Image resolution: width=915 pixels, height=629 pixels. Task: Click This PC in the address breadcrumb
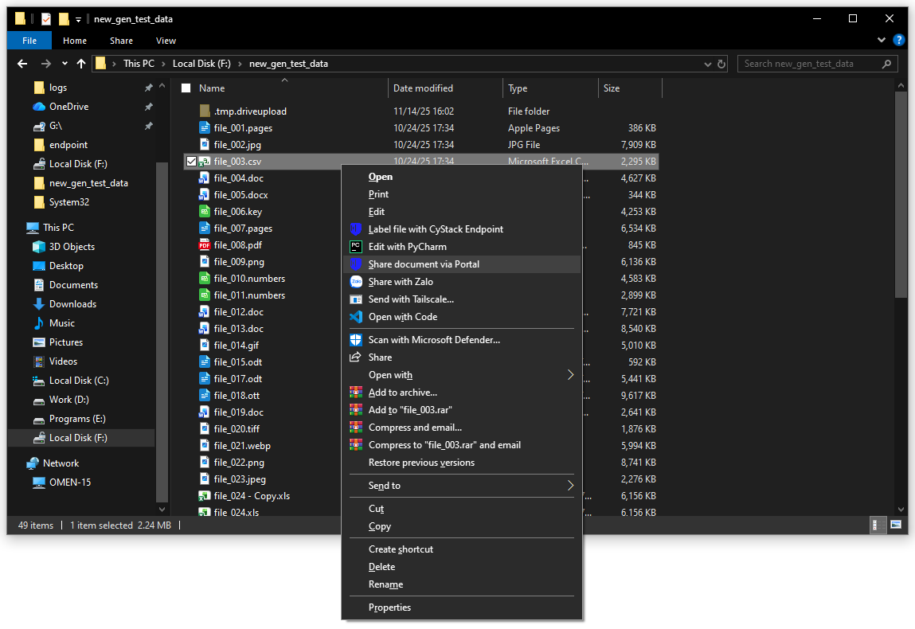click(x=139, y=64)
